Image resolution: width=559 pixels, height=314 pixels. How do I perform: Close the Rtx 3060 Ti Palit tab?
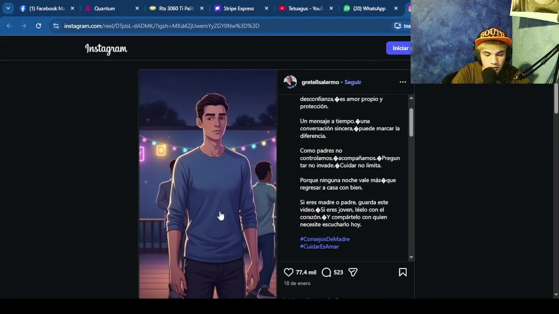202,8
